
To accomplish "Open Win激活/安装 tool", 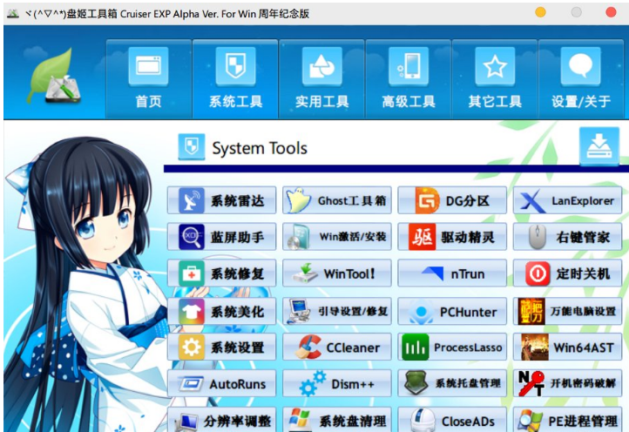I will 337,237.
